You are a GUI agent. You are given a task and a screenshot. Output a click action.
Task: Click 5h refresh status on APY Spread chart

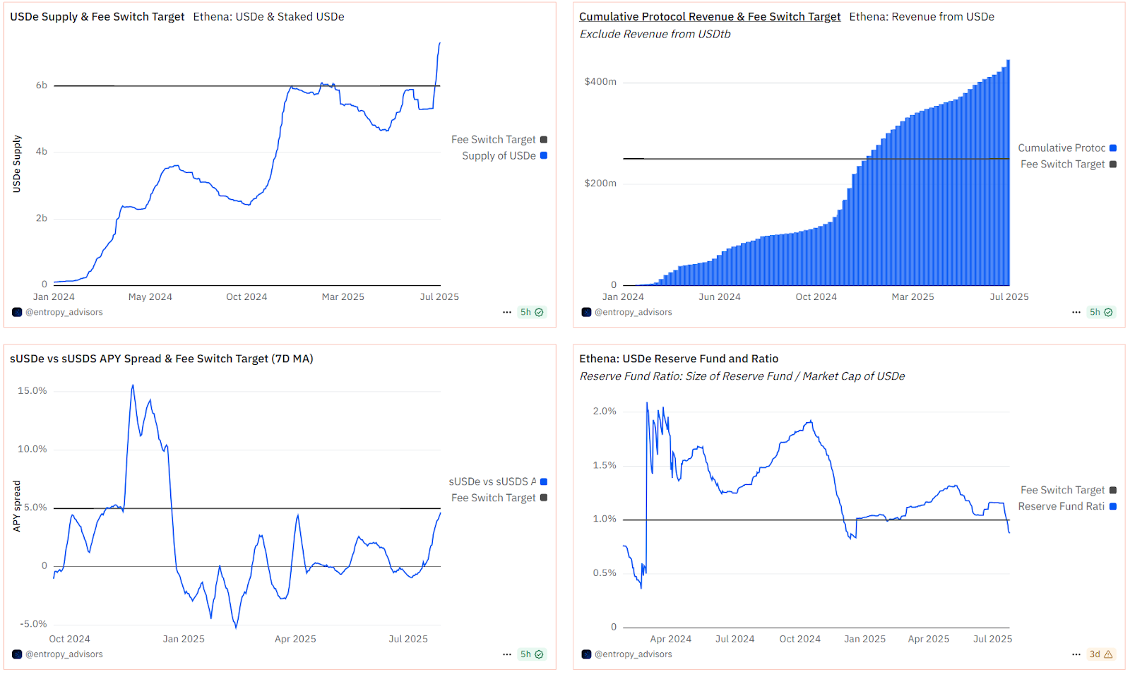532,654
